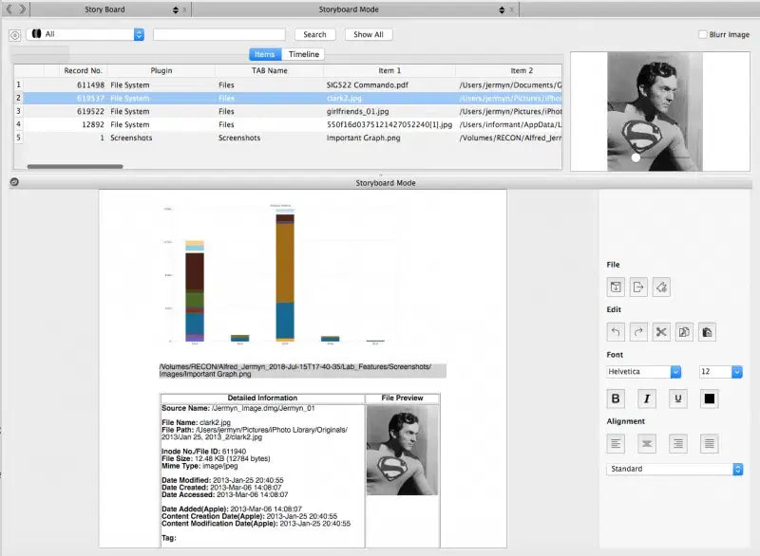Toggle italic formatting
Screen dimensions: 760x556
click(646, 398)
